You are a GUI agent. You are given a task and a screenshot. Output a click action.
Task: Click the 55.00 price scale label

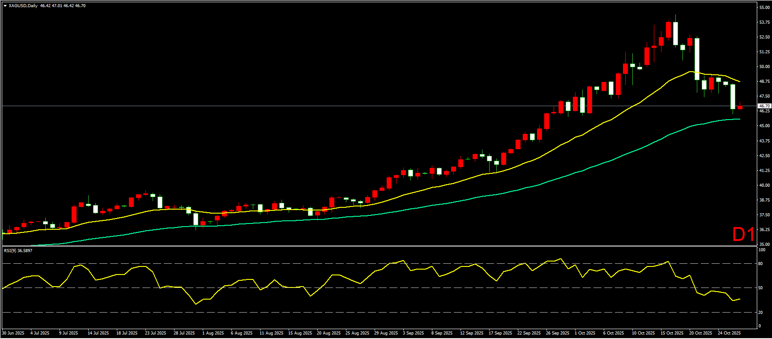(764, 8)
